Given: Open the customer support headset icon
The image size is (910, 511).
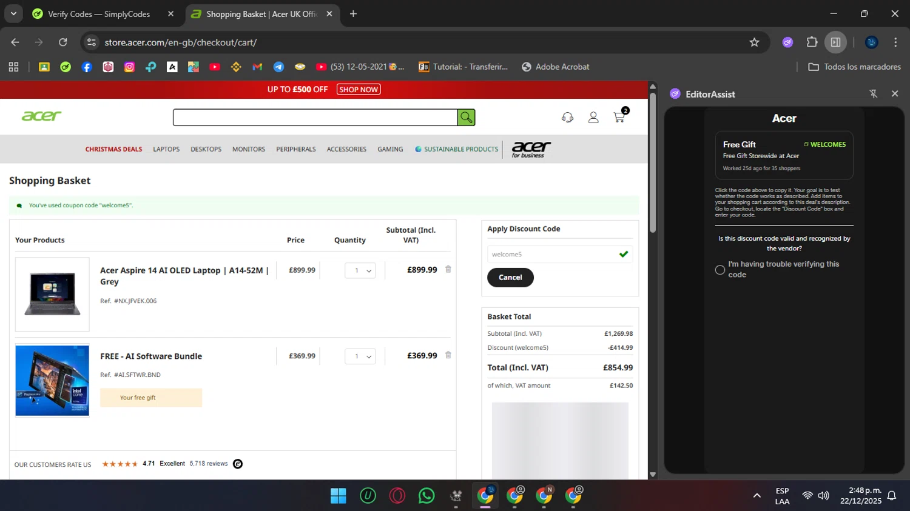Looking at the screenshot, I should click(x=567, y=118).
